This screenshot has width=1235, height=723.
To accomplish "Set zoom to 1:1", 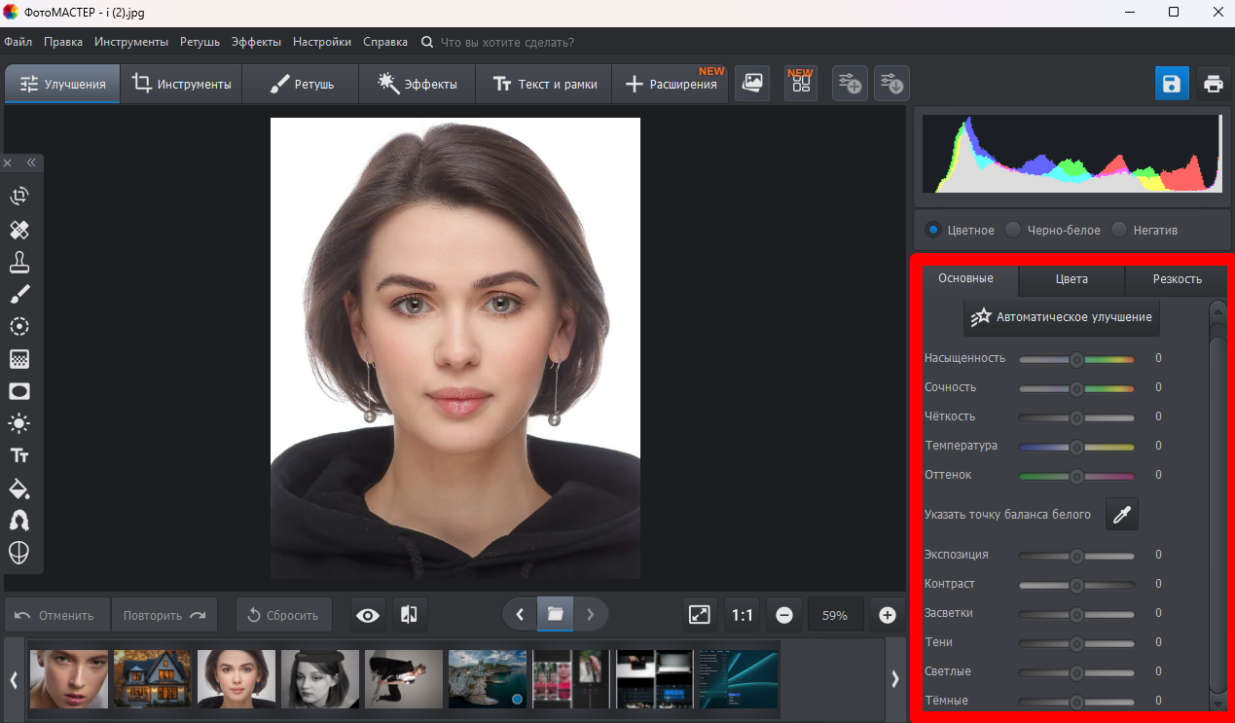I will tap(743, 615).
